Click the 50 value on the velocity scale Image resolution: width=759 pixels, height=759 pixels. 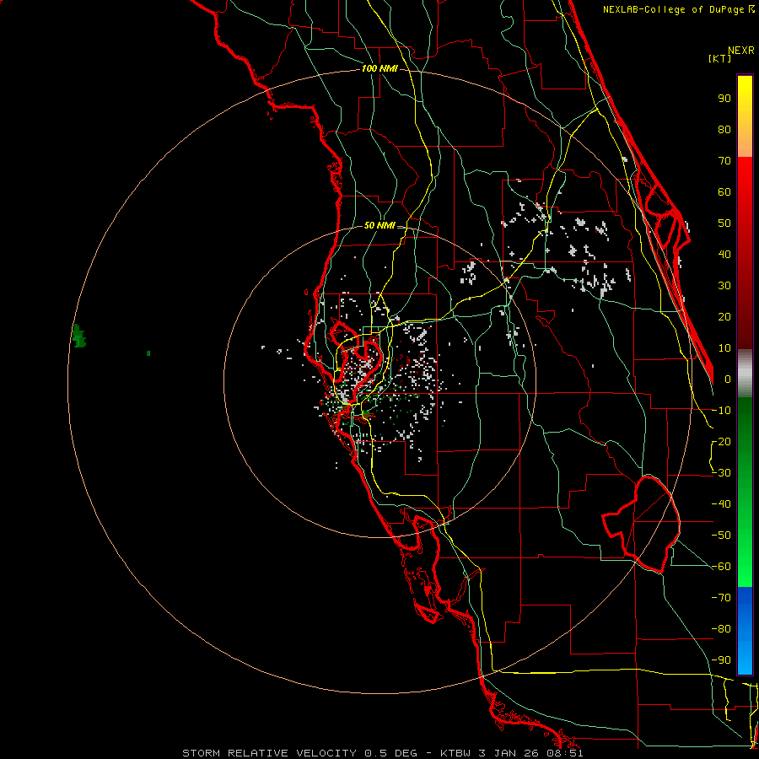coord(724,223)
